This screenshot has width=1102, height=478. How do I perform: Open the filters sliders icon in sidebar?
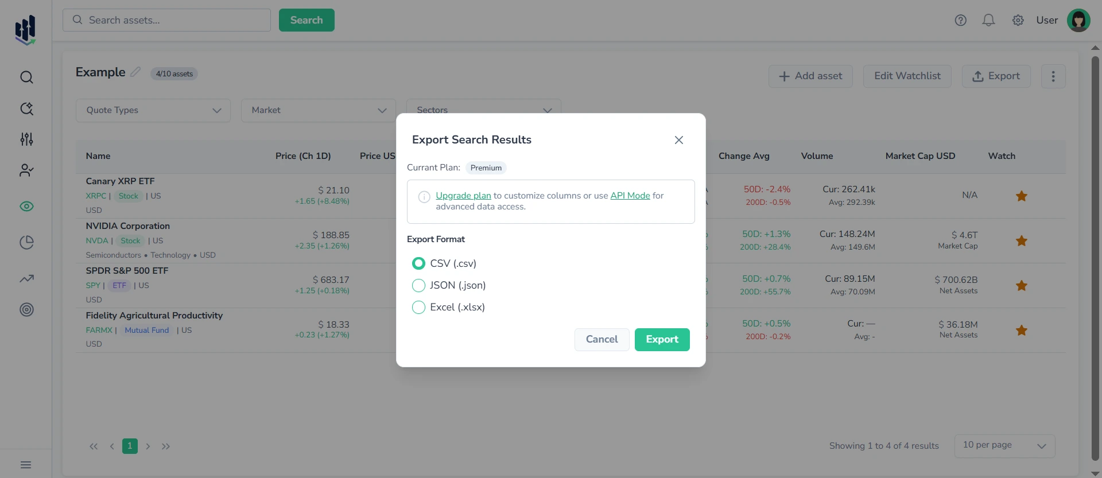[x=26, y=139]
